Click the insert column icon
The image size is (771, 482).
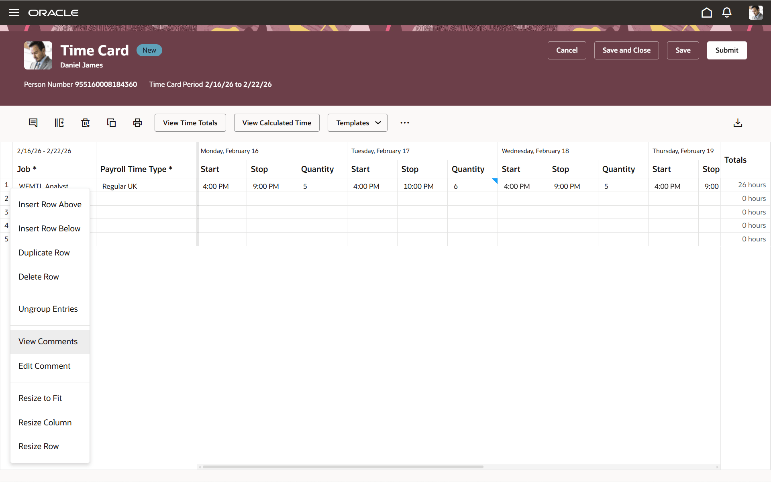click(x=59, y=123)
